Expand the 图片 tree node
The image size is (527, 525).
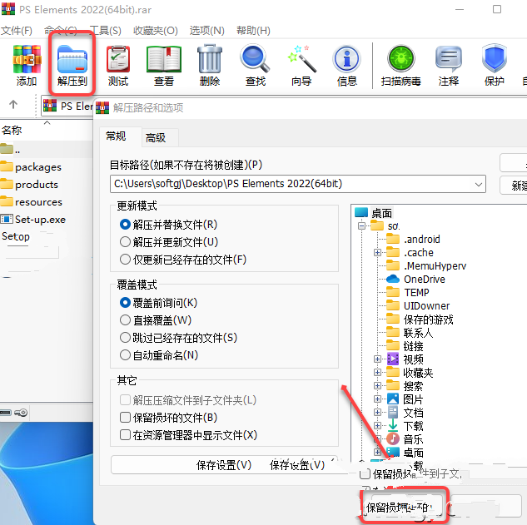(x=377, y=399)
